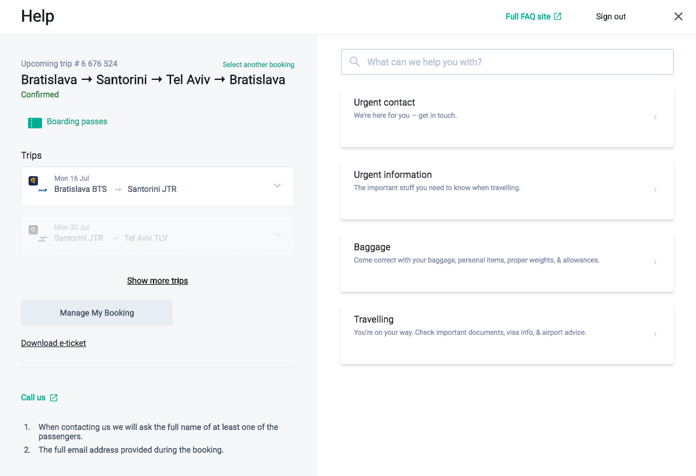Image resolution: width=696 pixels, height=476 pixels.
Task: Open Urgent contact via its chevron arrow
Action: 655,117
